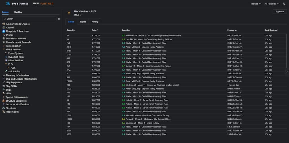Click Umokka VII Caldari Navy Testing Facilities
Viewport: 289px width, 143px height.
tap(149, 39)
